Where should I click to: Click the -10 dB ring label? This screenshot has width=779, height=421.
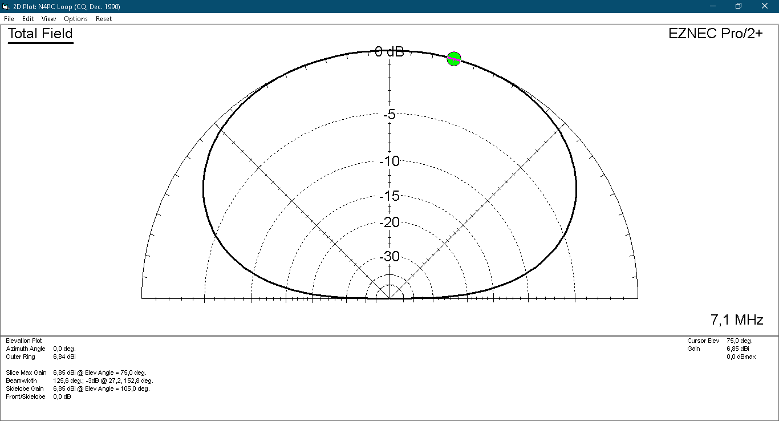click(x=389, y=161)
